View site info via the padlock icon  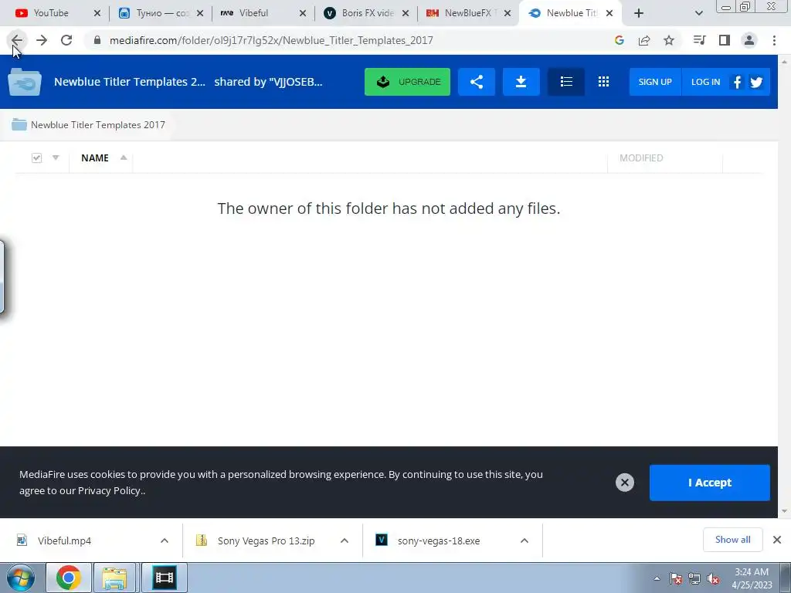tap(97, 40)
